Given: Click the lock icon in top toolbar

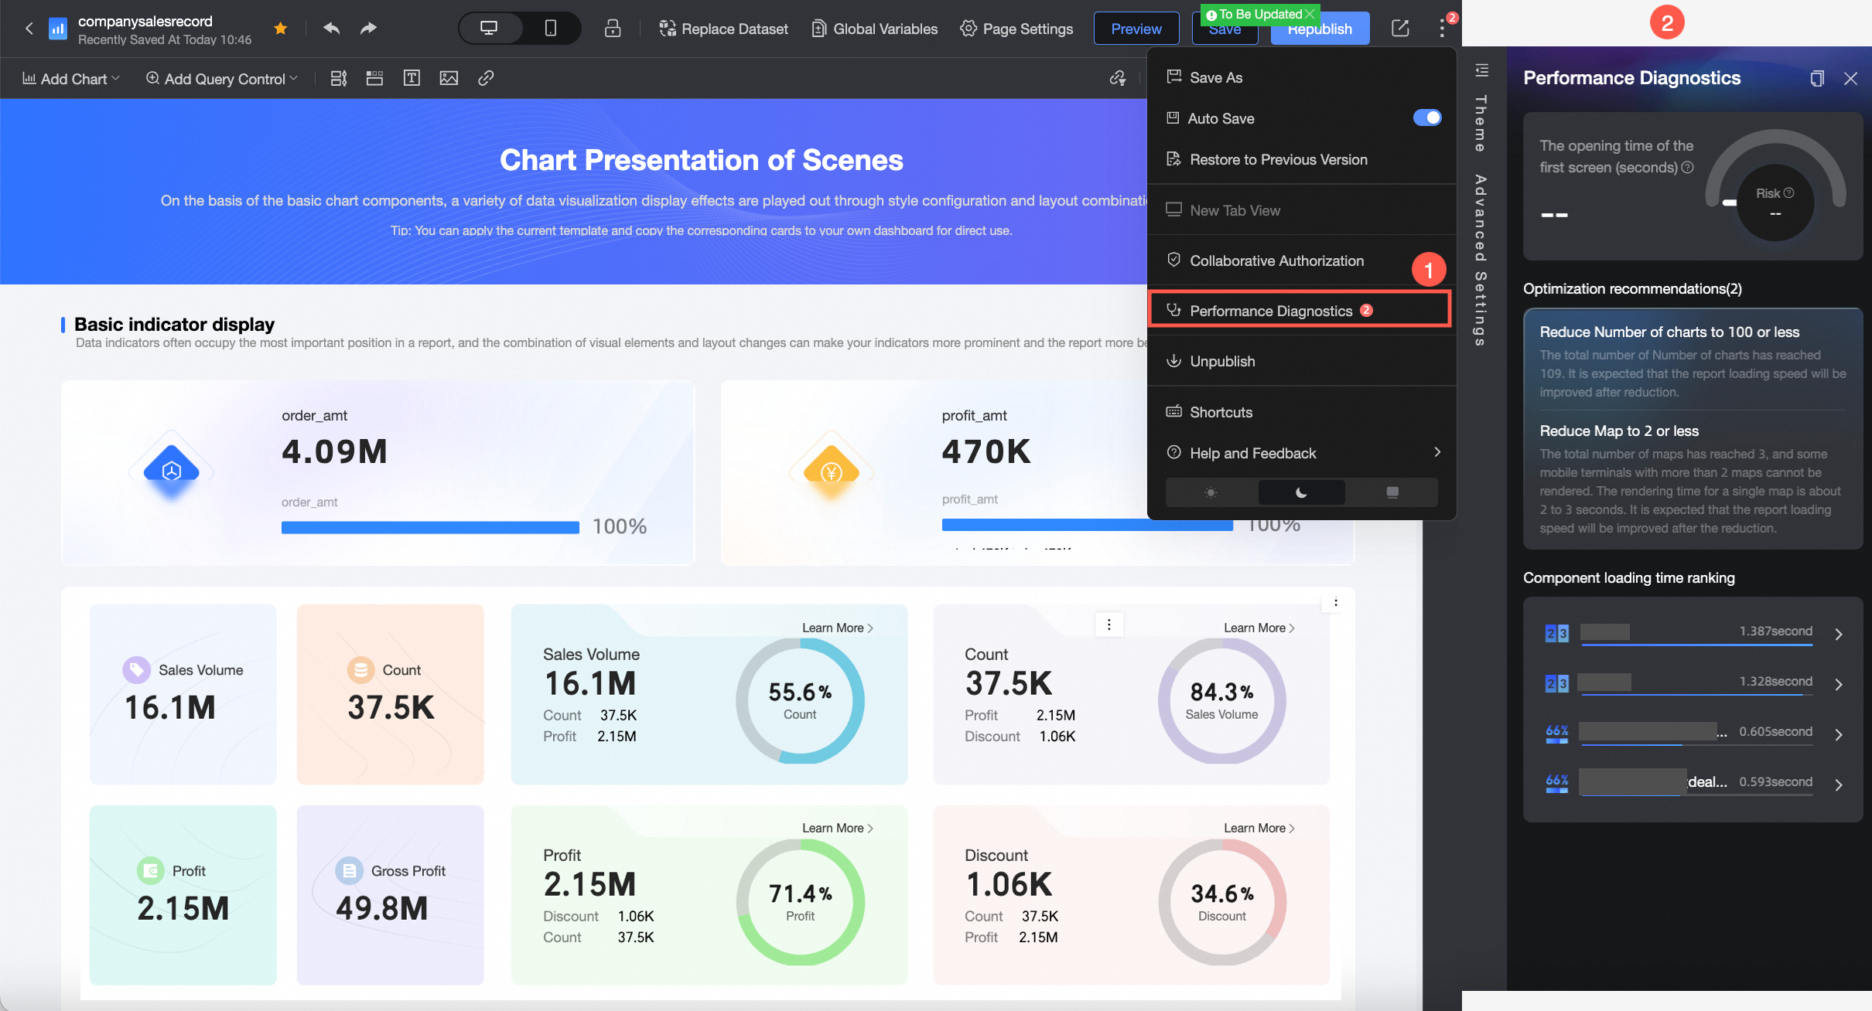Looking at the screenshot, I should click(613, 29).
